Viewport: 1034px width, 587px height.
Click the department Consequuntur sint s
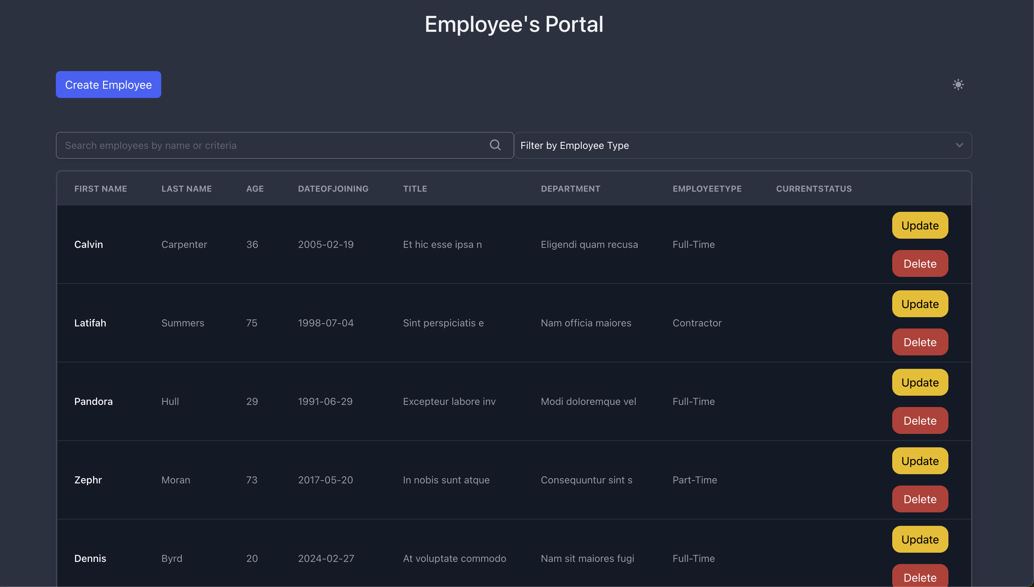coord(587,480)
